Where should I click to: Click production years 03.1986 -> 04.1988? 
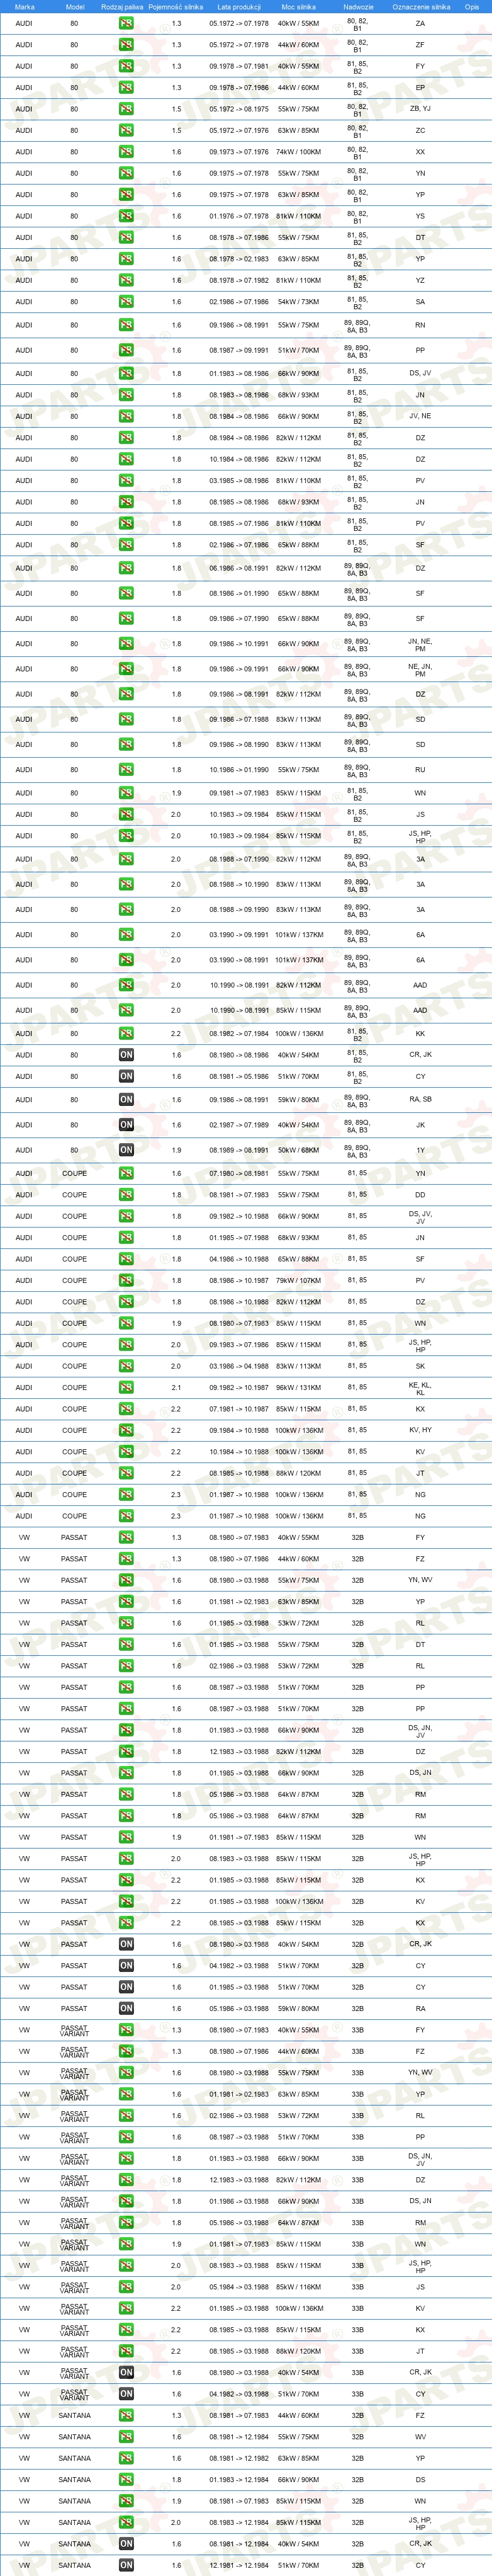[238, 1366]
